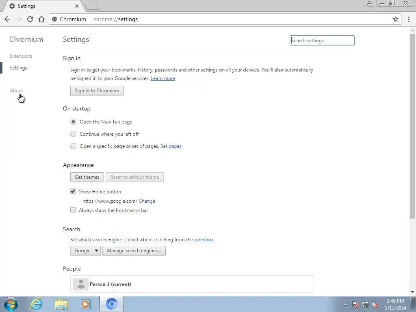Open About in the sidebar
The height and width of the screenshot is (312, 416).
click(x=16, y=91)
